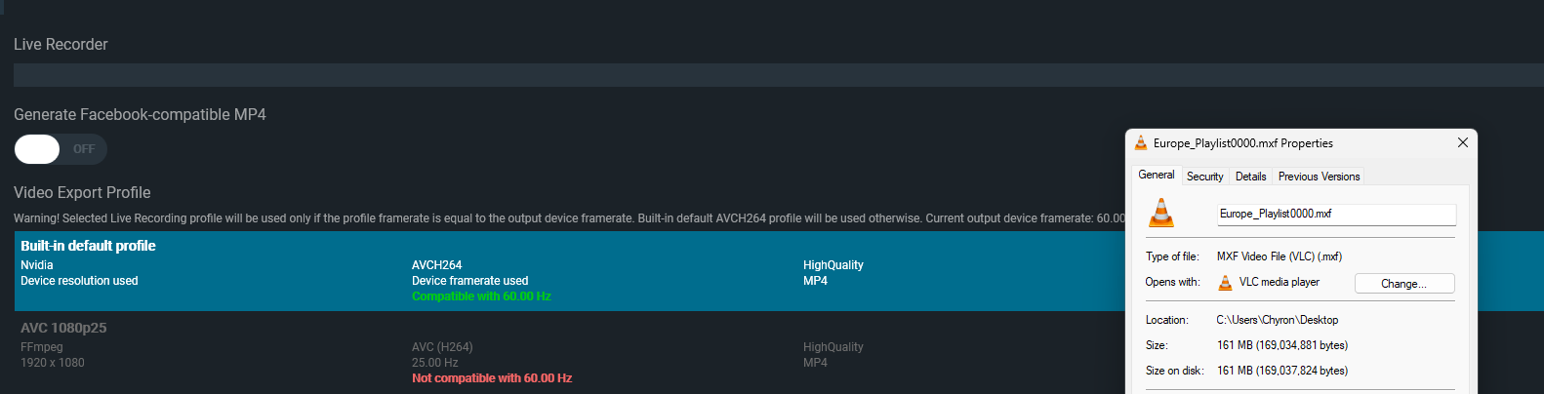Click the red Not compatible with 60.00 Hz text
Viewport: 1544px width, 394px height.
(x=492, y=378)
